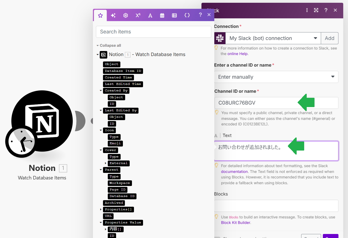Expand the Slack module panel fullscreen
Image resolution: width=348 pixels, height=238 pixels.
(316, 10)
